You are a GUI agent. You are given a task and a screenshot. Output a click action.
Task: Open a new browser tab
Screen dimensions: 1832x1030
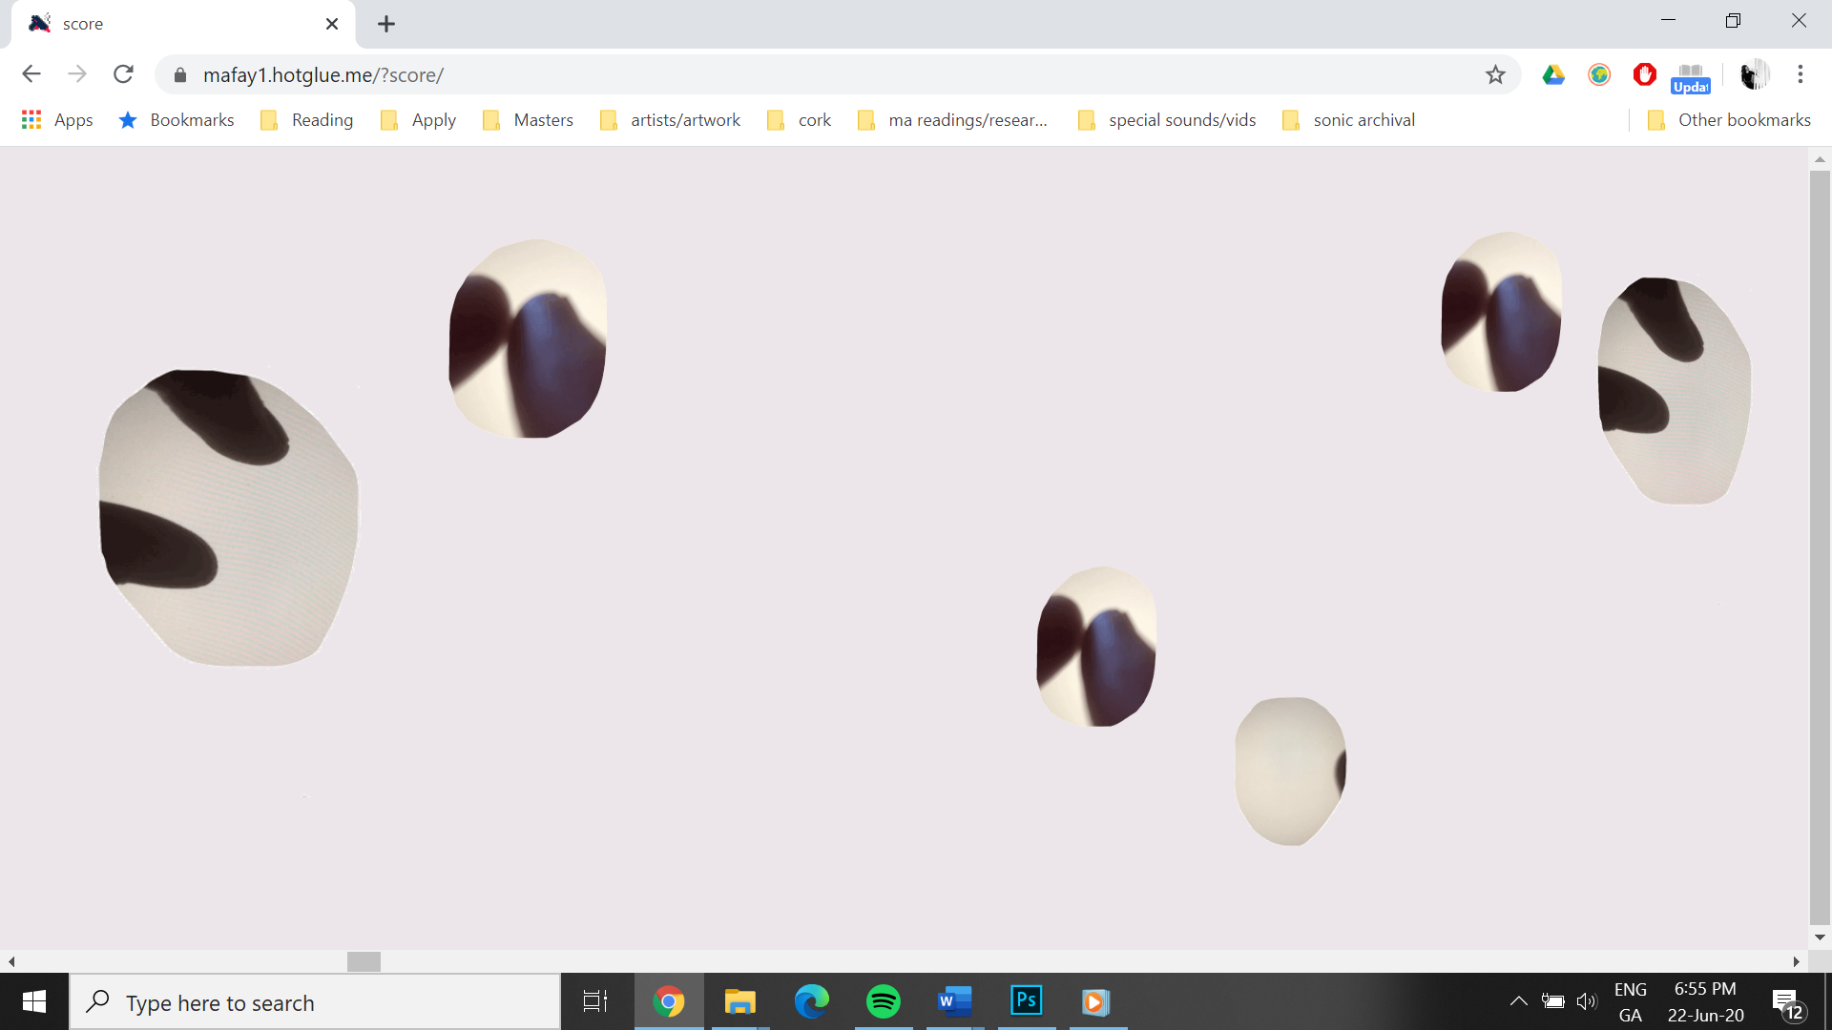click(x=386, y=24)
